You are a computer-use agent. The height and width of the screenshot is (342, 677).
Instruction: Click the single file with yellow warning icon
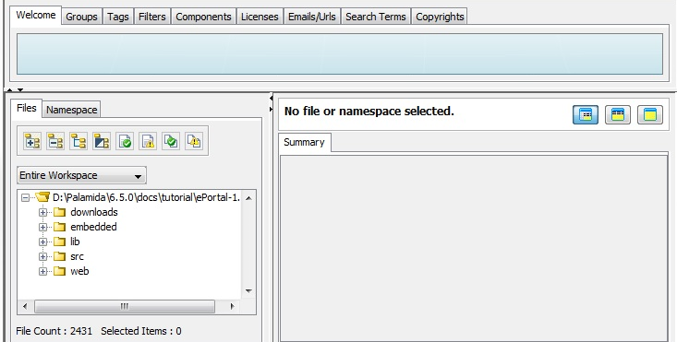(x=148, y=141)
